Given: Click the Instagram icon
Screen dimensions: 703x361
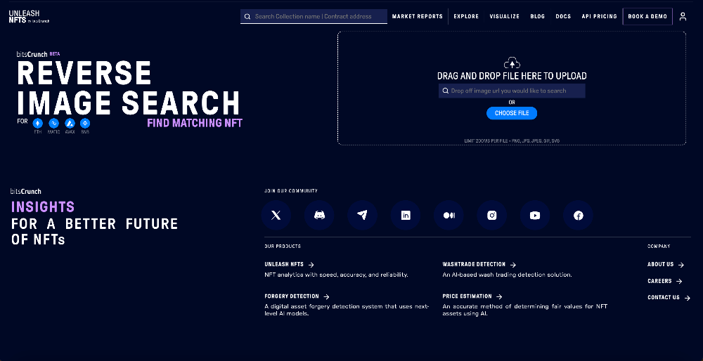Looking at the screenshot, I should pyautogui.click(x=492, y=216).
